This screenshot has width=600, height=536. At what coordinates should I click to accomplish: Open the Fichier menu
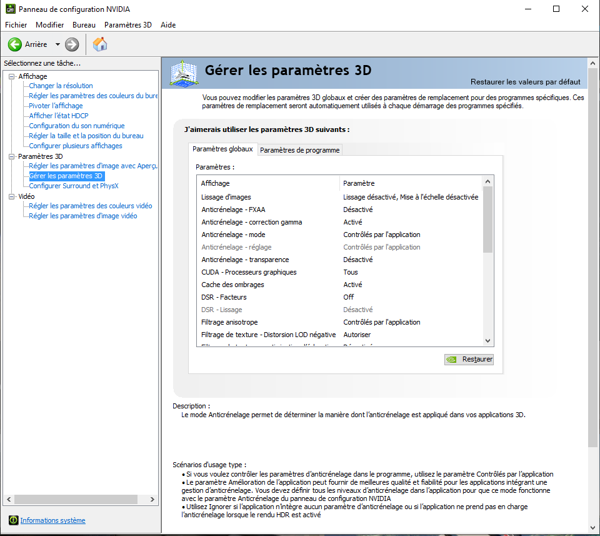tap(16, 25)
